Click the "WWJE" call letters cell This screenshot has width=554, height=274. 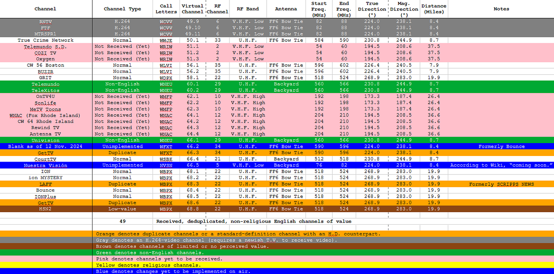click(166, 40)
